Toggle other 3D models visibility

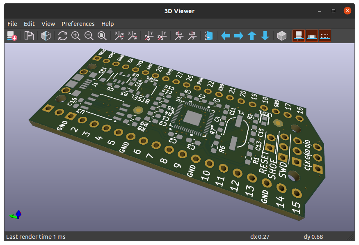[325, 36]
